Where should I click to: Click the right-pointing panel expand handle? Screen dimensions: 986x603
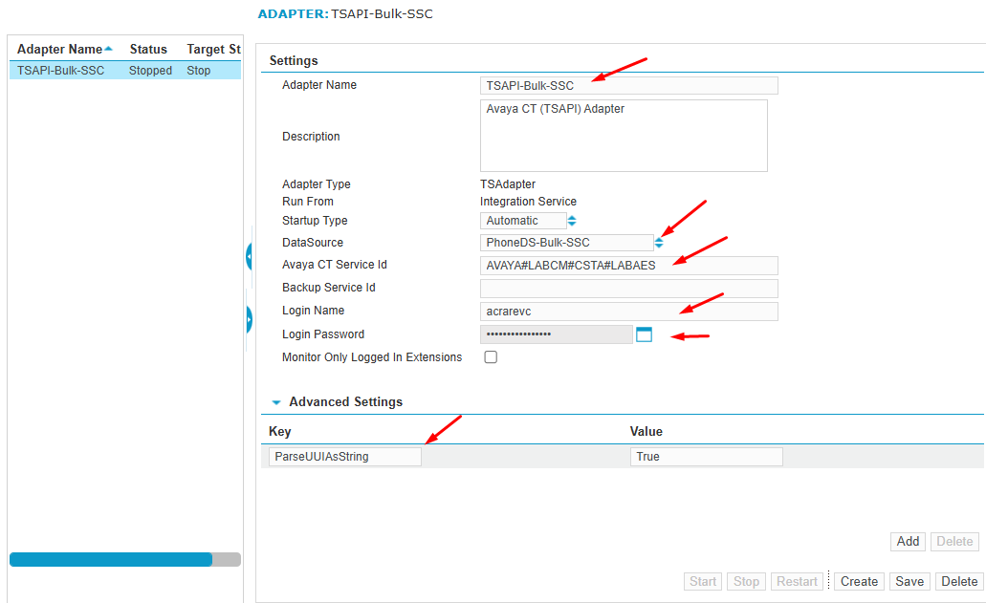coord(249,319)
